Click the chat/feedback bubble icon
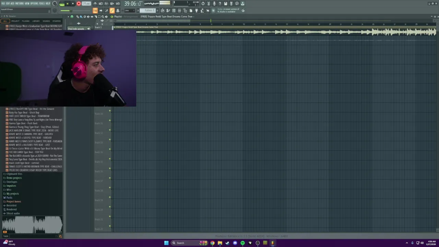The height and width of the screenshot is (247, 439). (237, 3)
